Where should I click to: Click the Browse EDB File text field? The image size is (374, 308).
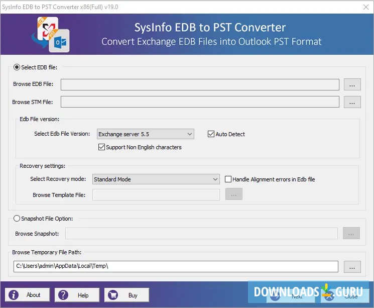coord(200,84)
